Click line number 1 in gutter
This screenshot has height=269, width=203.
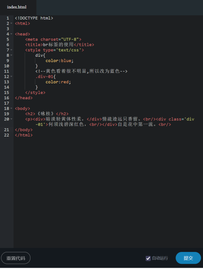point(8,18)
